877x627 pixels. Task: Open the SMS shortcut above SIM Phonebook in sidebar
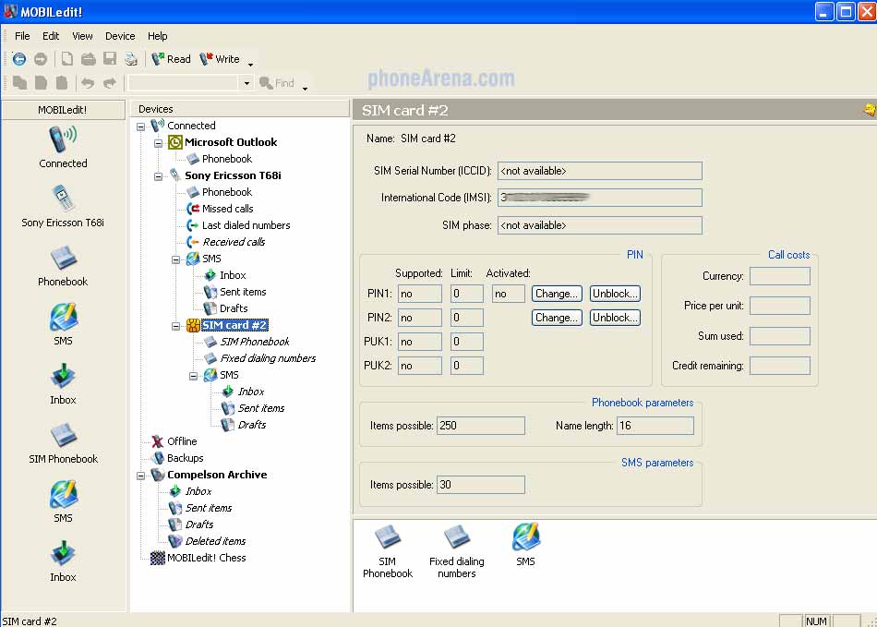[63, 324]
